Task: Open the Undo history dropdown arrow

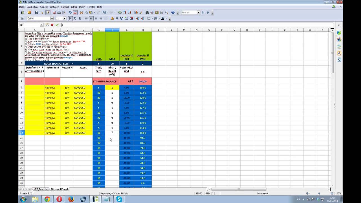Action: pyautogui.click(x=108, y=12)
